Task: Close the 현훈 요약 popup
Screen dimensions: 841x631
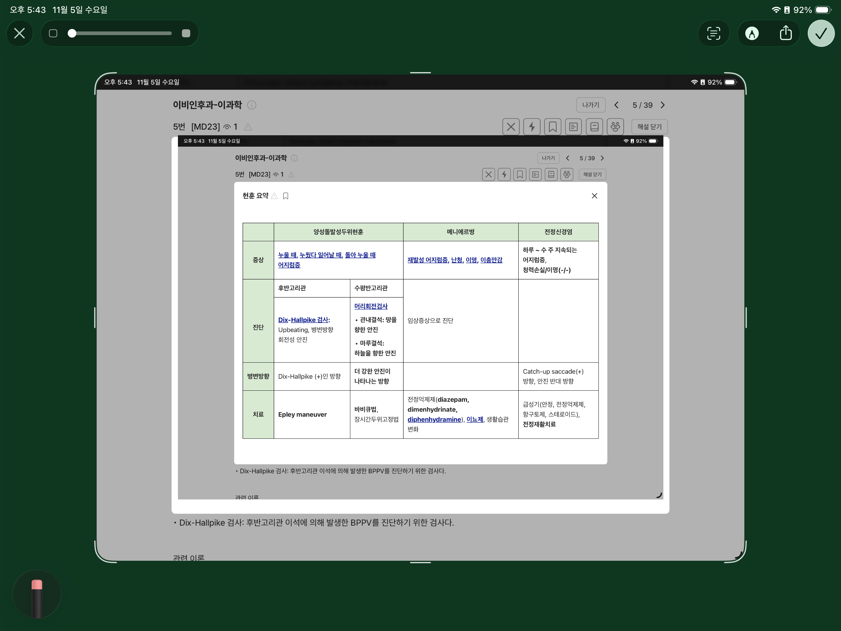Action: pyautogui.click(x=594, y=196)
